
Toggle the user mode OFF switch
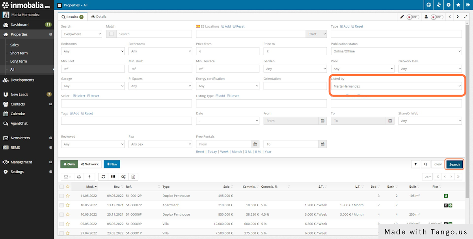coord(436,17)
